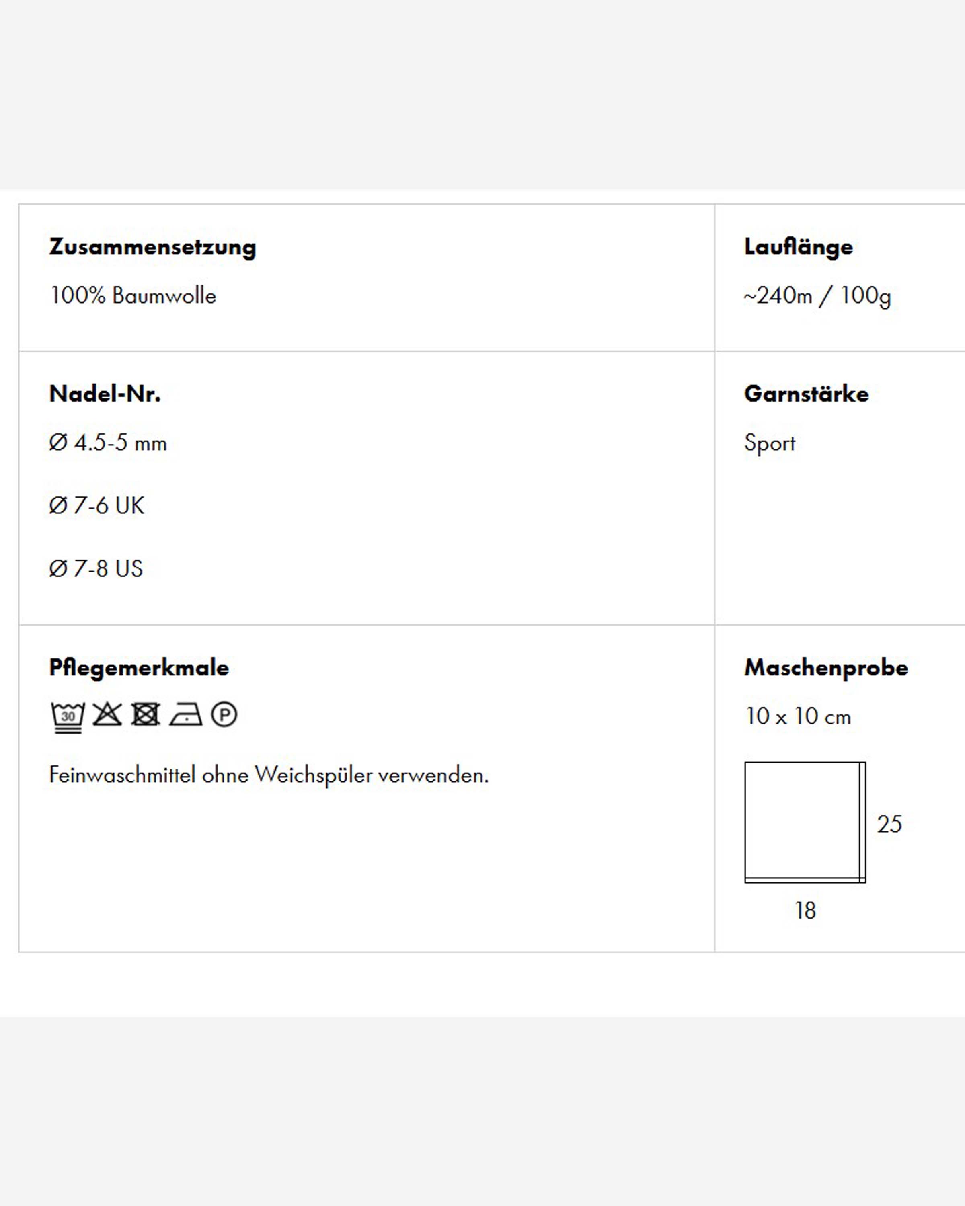Click the 100% Baumwolle text
The width and height of the screenshot is (965, 1206).
(133, 295)
